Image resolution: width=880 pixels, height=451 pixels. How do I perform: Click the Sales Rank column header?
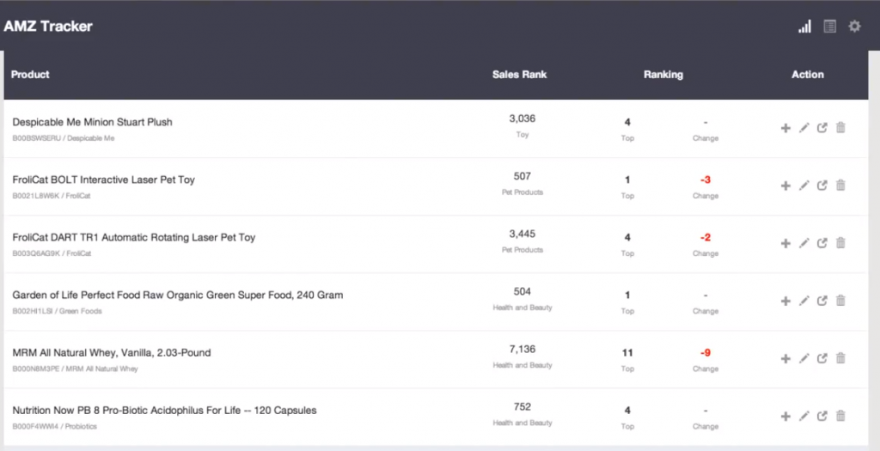[519, 75]
